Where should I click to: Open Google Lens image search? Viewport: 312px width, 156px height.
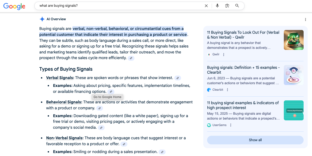[x=227, y=6]
